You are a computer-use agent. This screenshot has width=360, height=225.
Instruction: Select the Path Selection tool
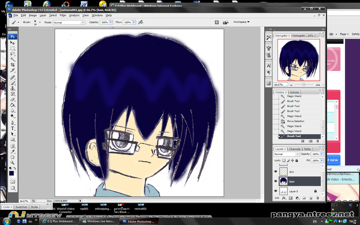click(12, 134)
